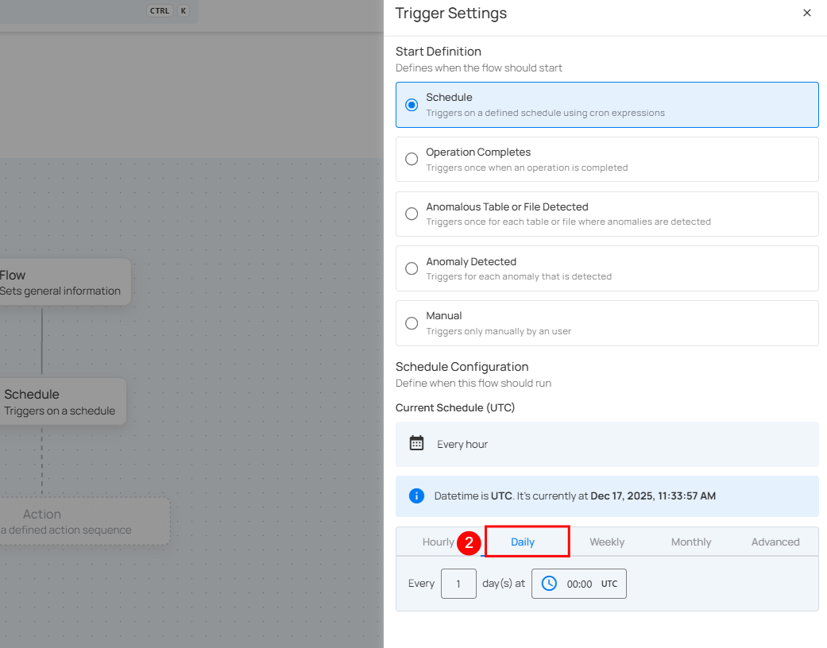Close the Trigger Settings panel
The width and height of the screenshot is (827, 648).
(806, 13)
